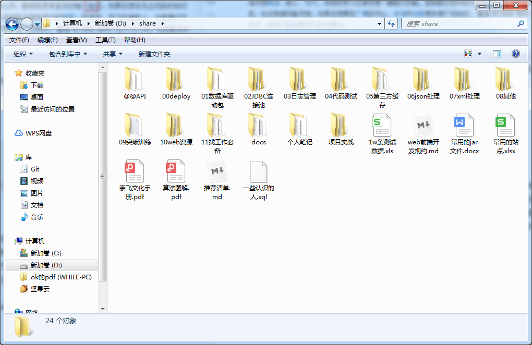The height and width of the screenshot is (345, 532).
Task: Toggle the preview pane icon
Action: pos(497,53)
